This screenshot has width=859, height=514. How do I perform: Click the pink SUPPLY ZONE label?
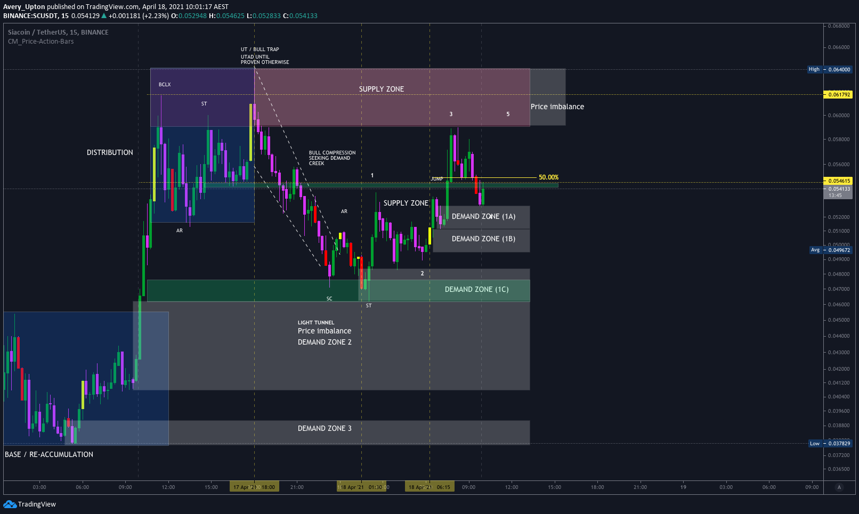[x=382, y=89]
